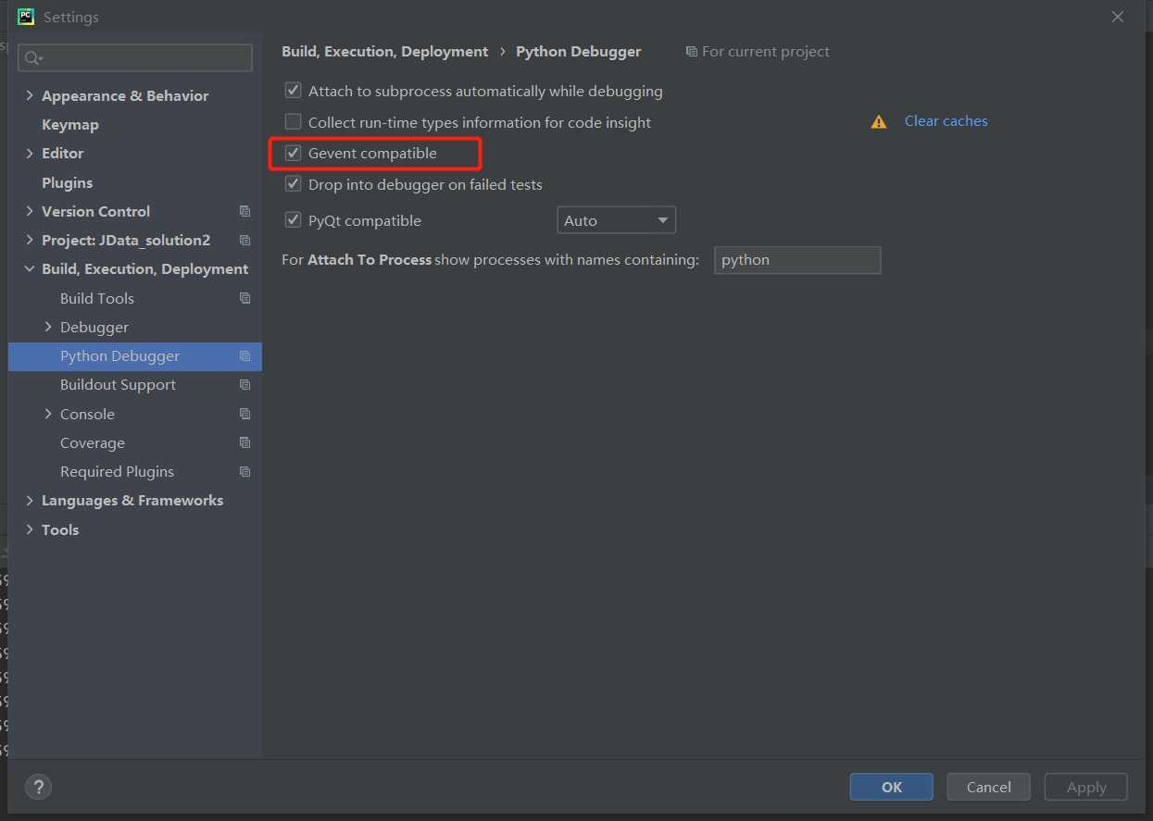The height and width of the screenshot is (821, 1153).
Task: Expand the Editor section
Action: click(30, 153)
